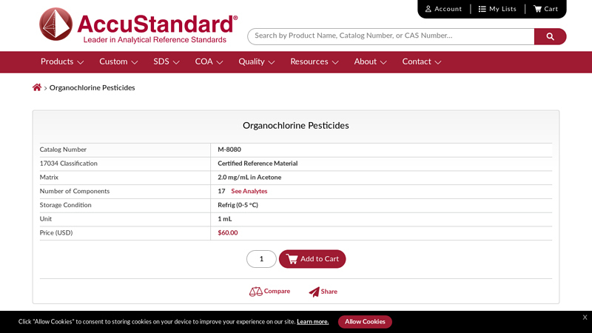The height and width of the screenshot is (333, 592).
Task: Click the Organochlorine Pesticides product heading
Action: pos(295,126)
